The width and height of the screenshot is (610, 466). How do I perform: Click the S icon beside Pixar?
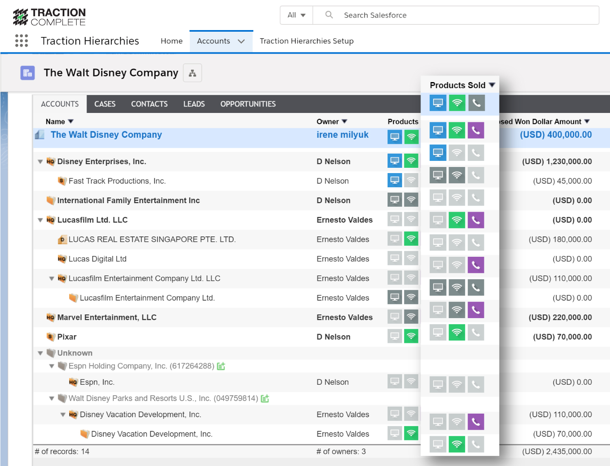point(50,337)
